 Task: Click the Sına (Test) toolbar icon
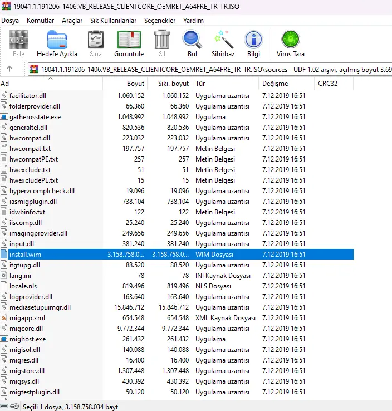(96, 40)
